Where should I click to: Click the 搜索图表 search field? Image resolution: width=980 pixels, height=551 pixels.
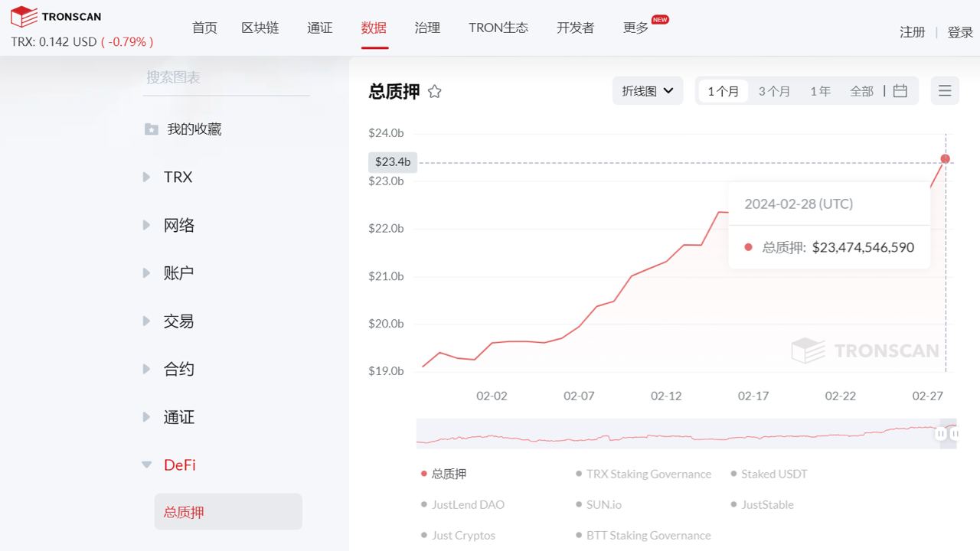(226, 77)
